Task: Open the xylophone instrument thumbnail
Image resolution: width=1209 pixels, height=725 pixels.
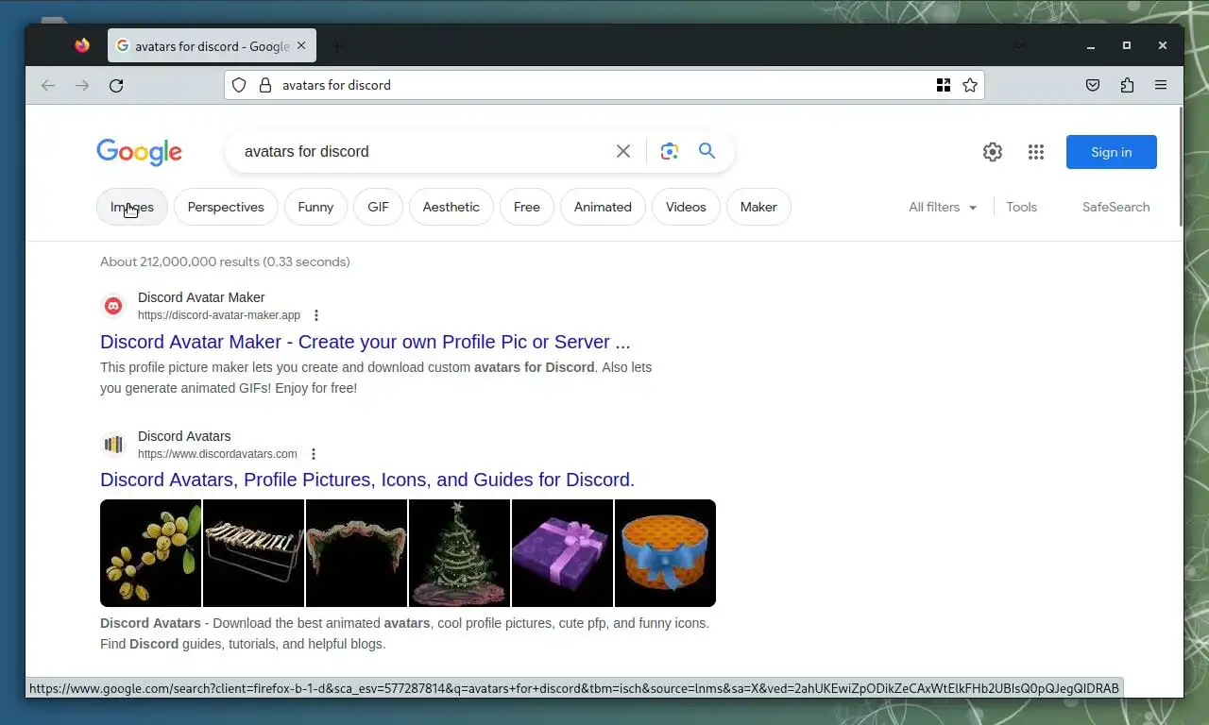Action: (x=253, y=553)
